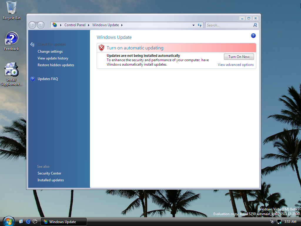Click the network icon in system tray

tap(279, 222)
